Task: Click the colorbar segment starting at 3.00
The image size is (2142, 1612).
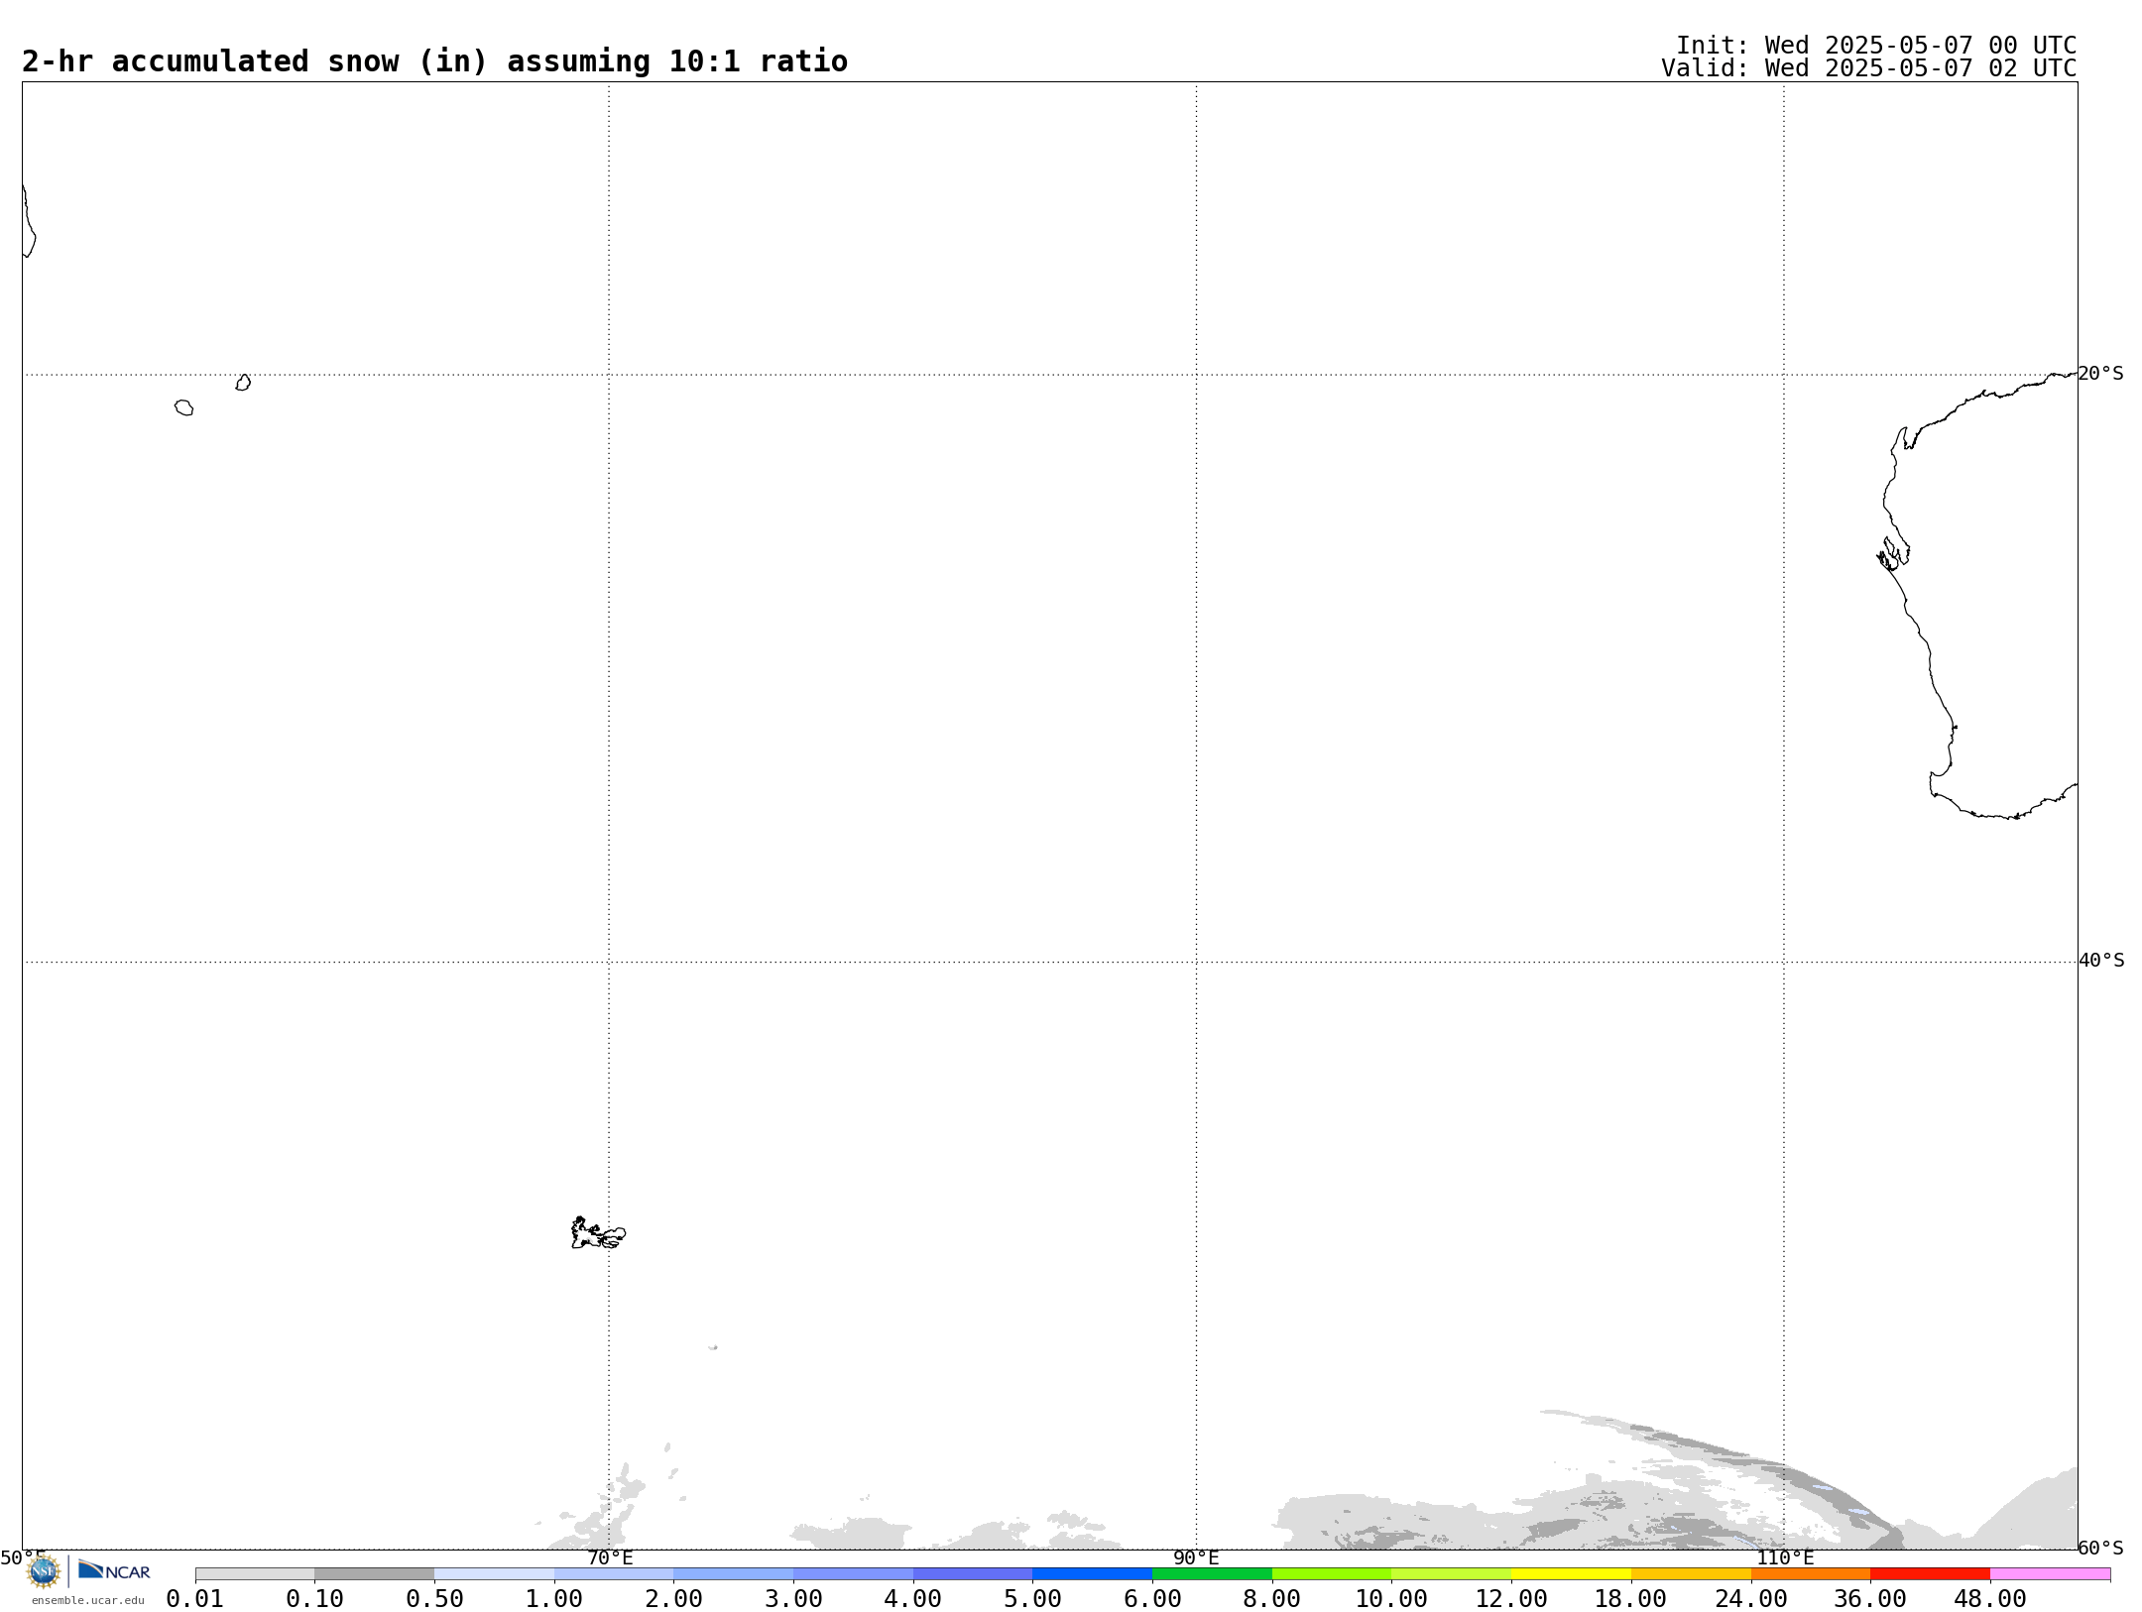Action: pyautogui.click(x=853, y=1574)
